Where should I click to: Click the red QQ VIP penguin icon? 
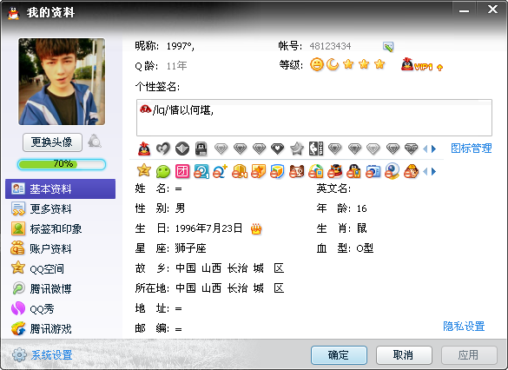tap(144, 149)
